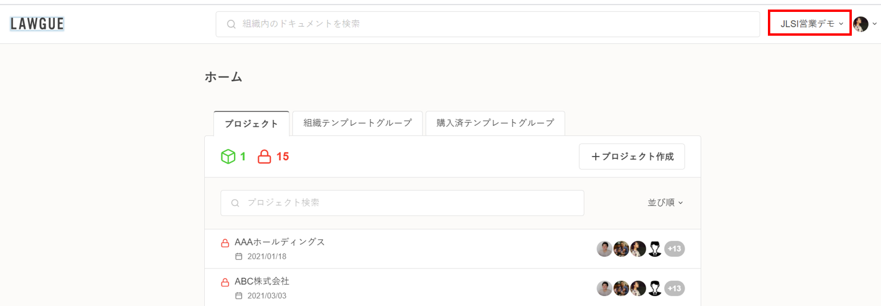Screen dimensions: 881x306
Task: Click lock icon beside ABC株式会社
Action: (226, 282)
